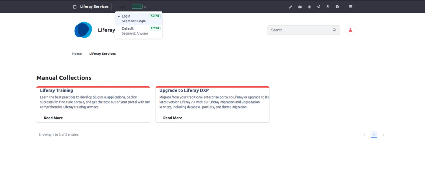Viewport: 425px width, 196px height.
Task: Open the Home navigation item
Action: pyautogui.click(x=77, y=54)
